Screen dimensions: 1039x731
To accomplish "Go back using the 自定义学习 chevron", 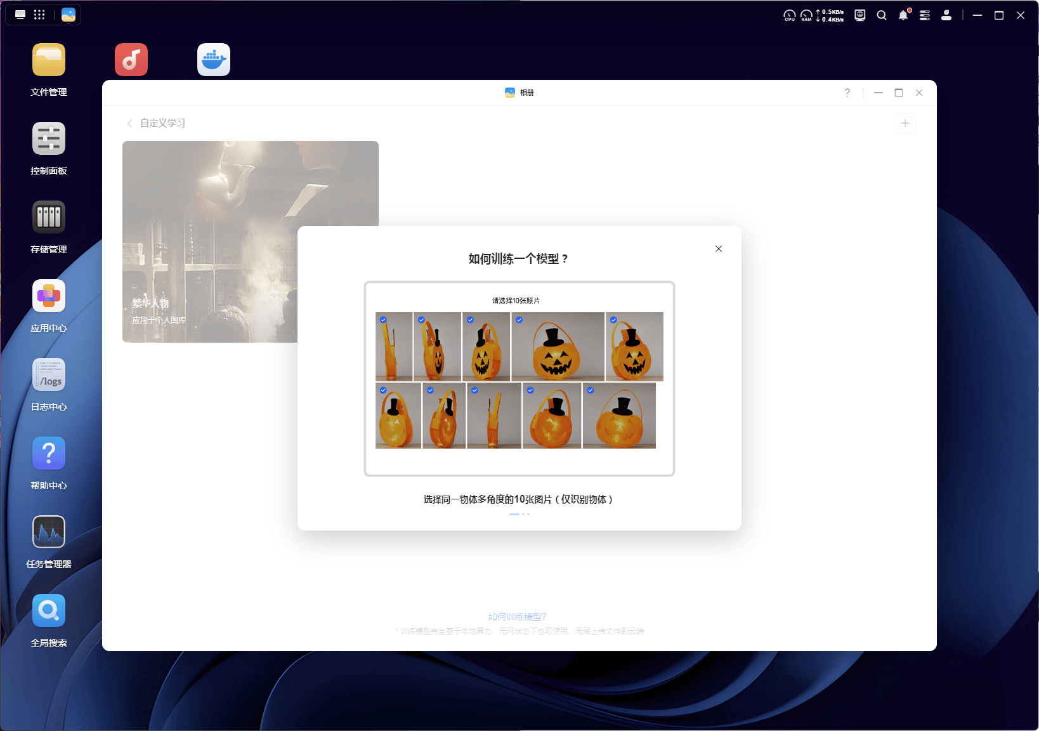I will click(x=130, y=123).
